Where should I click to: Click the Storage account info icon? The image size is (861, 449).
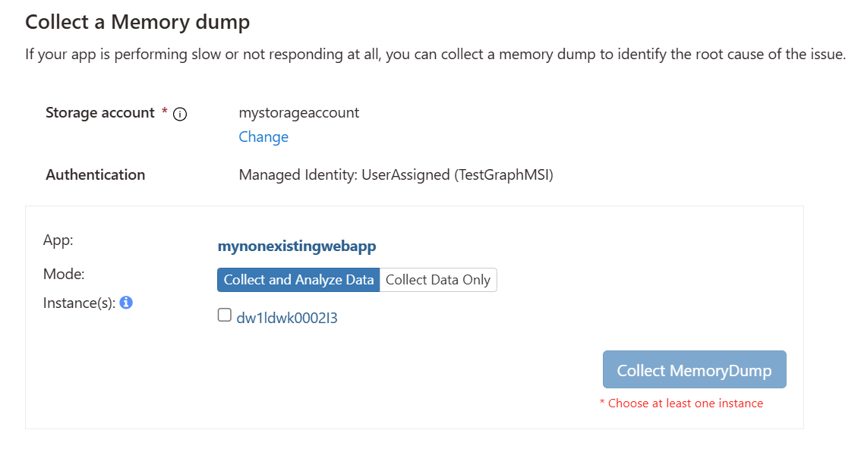[180, 115]
